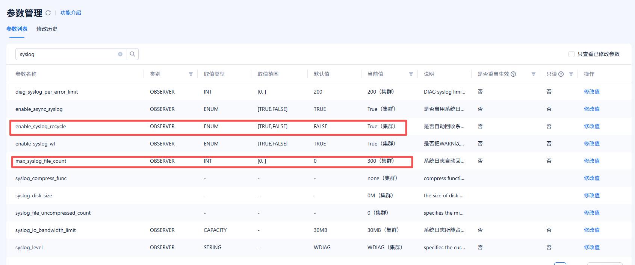The height and width of the screenshot is (265, 635).
Task: Click 修改值 for syslog_level
Action: [591, 247]
